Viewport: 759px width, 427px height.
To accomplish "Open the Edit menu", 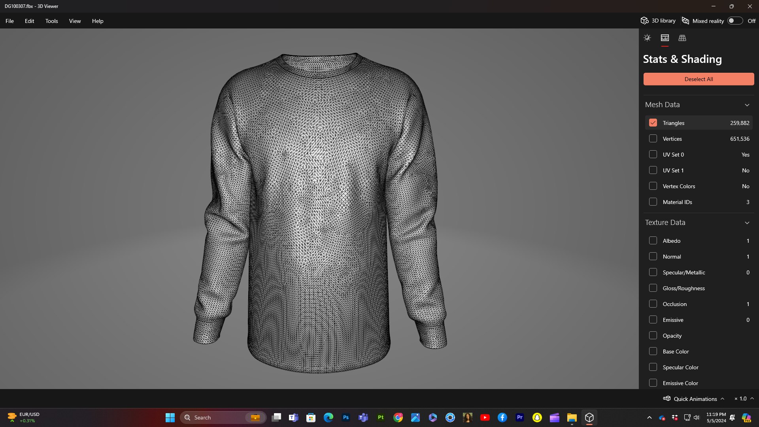I will [x=29, y=21].
